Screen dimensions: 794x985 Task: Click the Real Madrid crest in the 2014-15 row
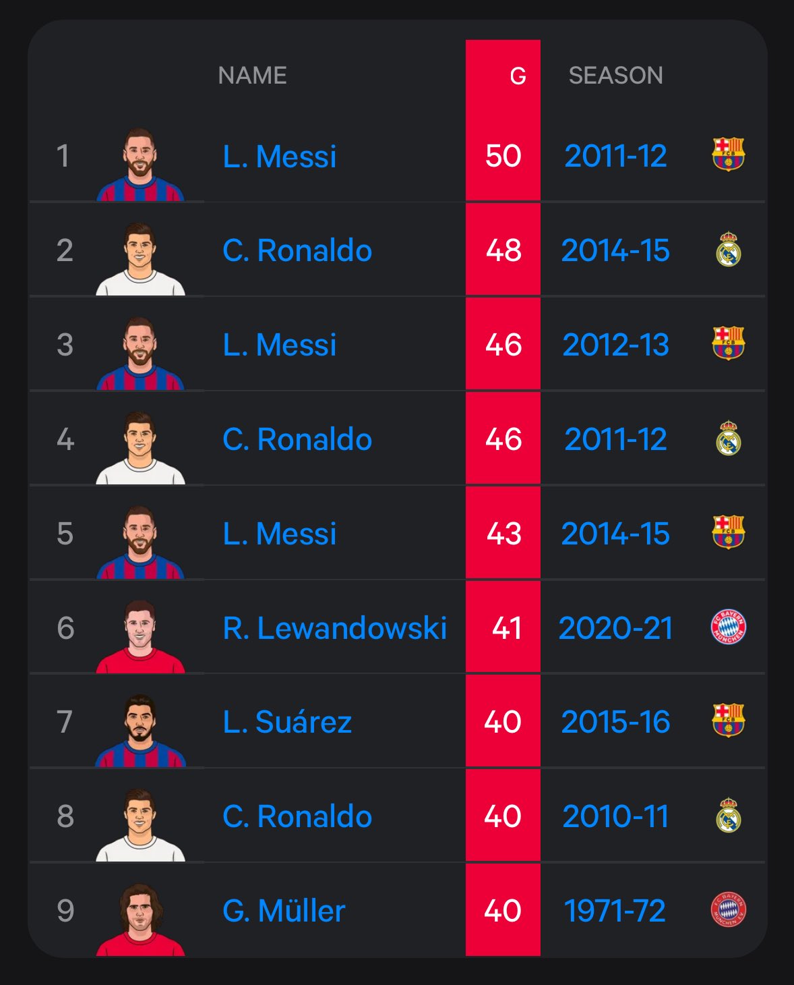(x=728, y=250)
